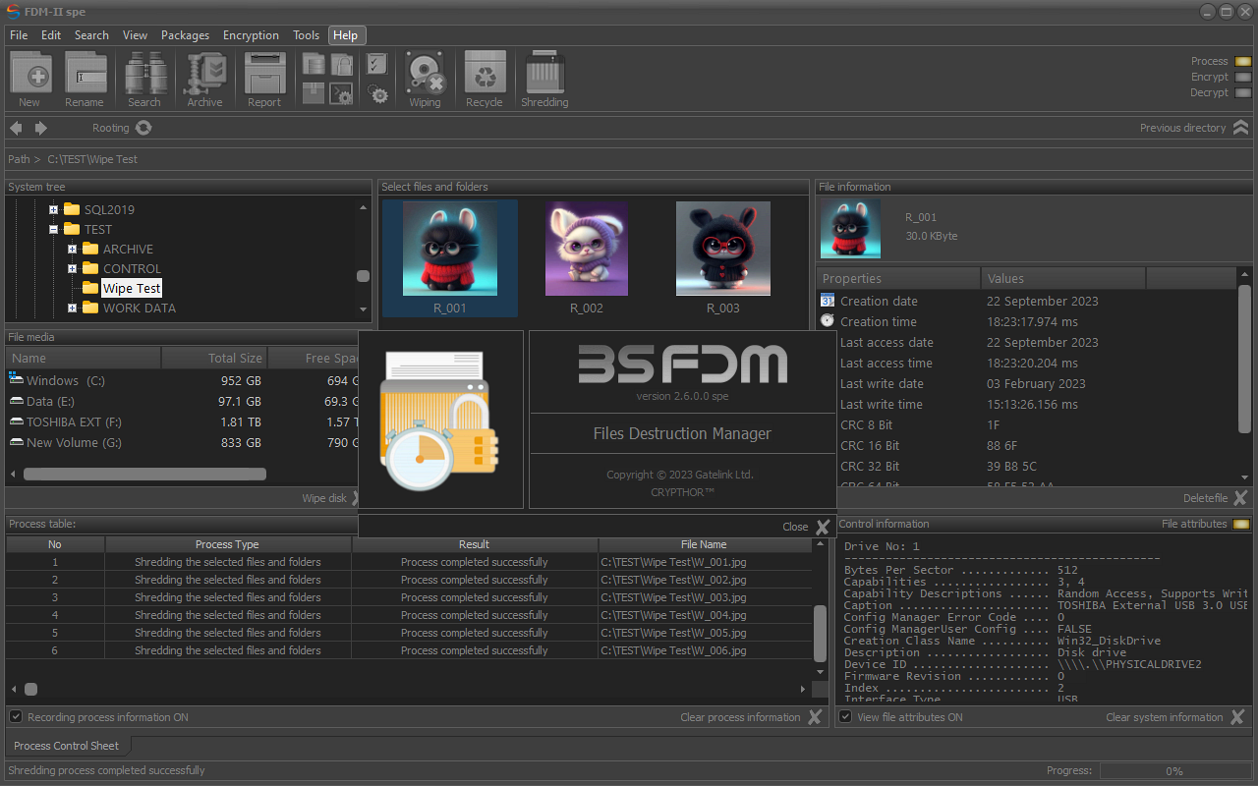The width and height of the screenshot is (1258, 786).
Task: Click Clear process information text
Action: pyautogui.click(x=740, y=717)
